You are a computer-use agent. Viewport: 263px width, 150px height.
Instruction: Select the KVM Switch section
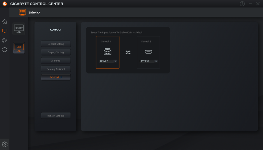pos(56,77)
